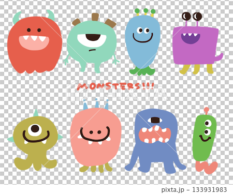This screenshot has height=194, width=233.
Task: Click the blue cyclops monster with open mouth
Action: tap(155, 141)
